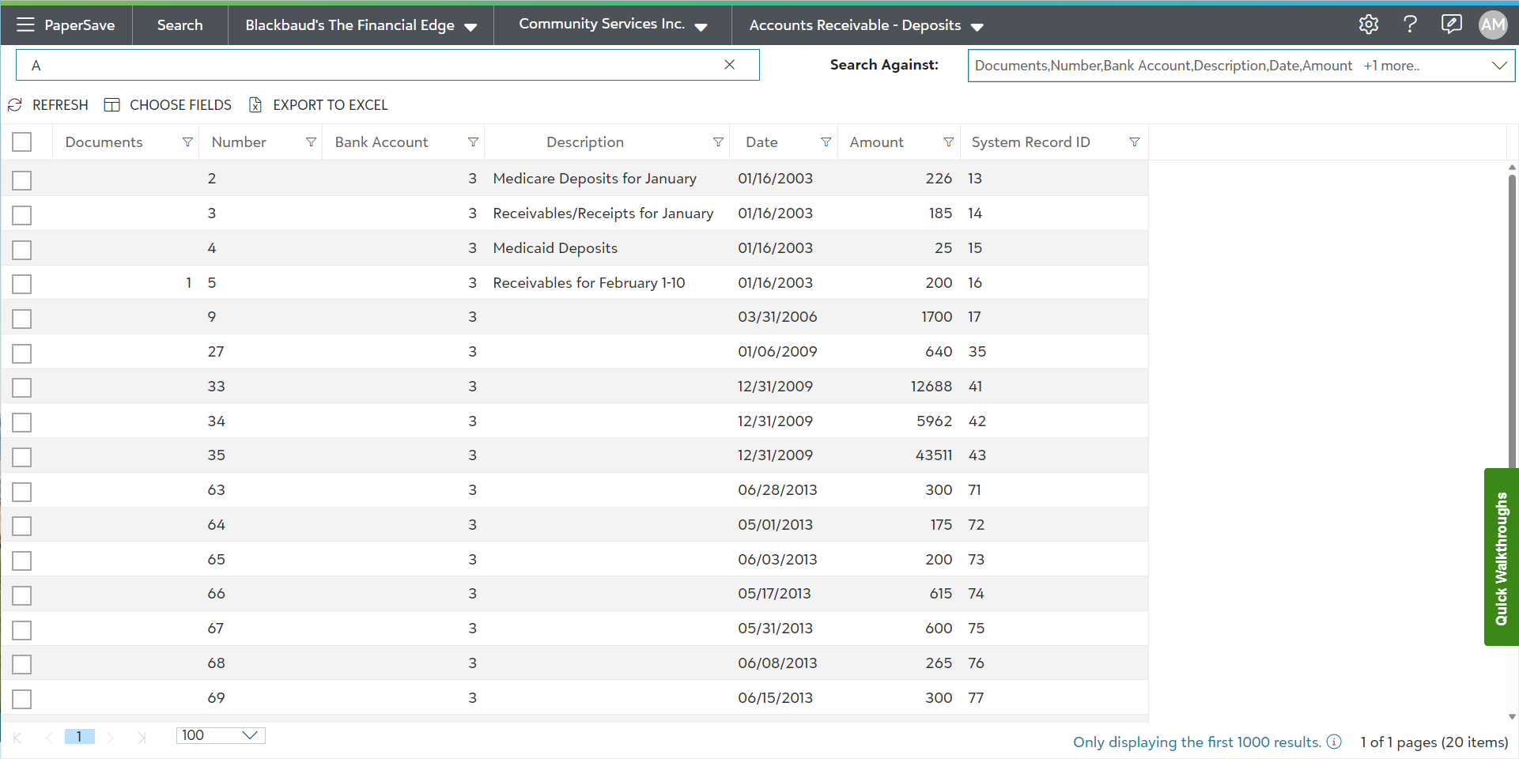Screen dimensions: 1519x759
Task: Open the page size 100 dropdown
Action: (x=221, y=735)
